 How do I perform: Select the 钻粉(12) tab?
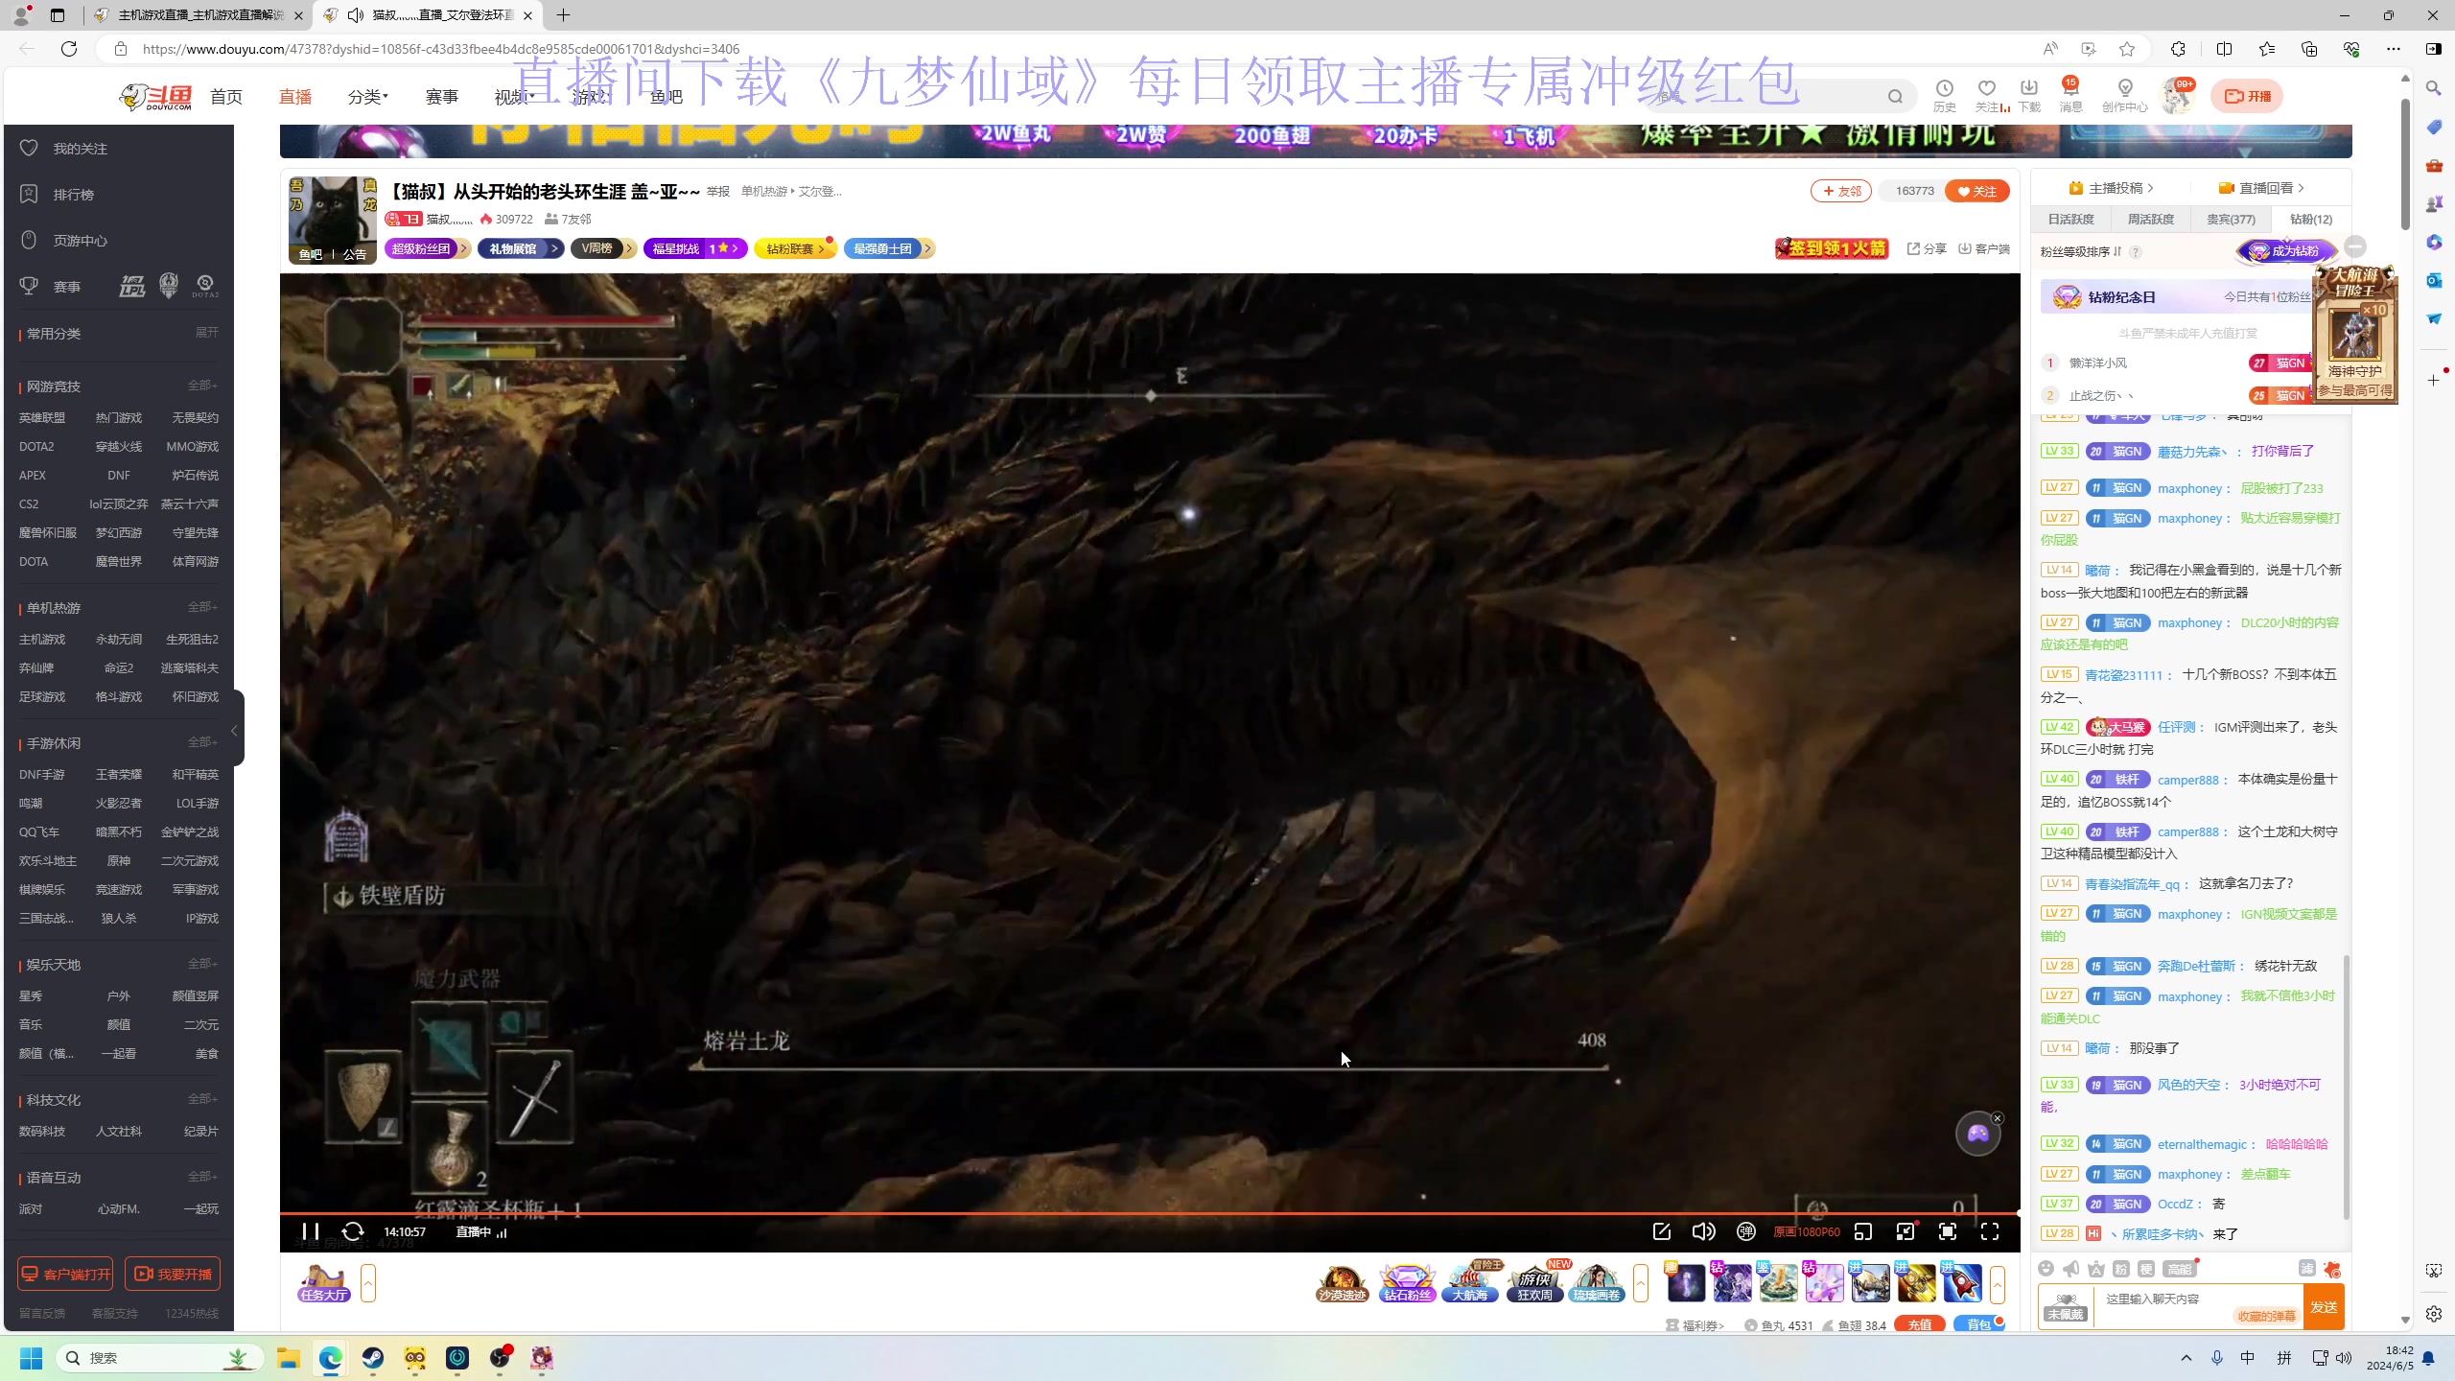(x=2311, y=220)
